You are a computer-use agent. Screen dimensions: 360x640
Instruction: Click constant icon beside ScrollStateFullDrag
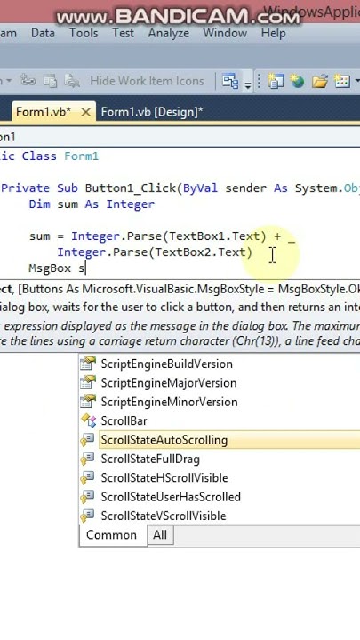pos(87,459)
